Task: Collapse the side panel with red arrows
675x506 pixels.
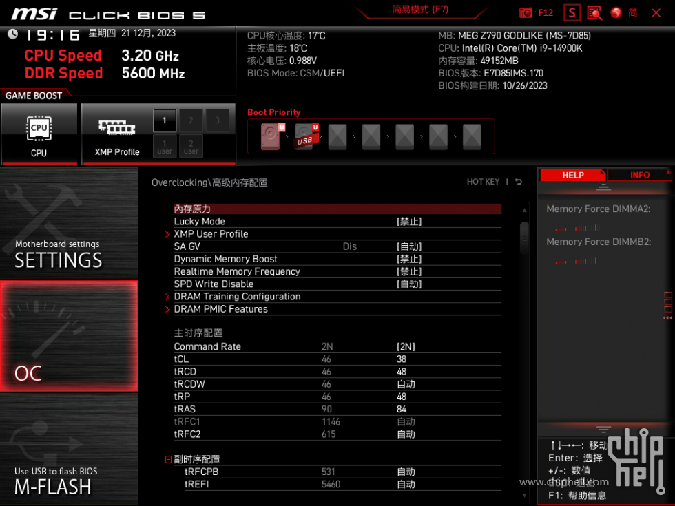Action: coord(667,318)
